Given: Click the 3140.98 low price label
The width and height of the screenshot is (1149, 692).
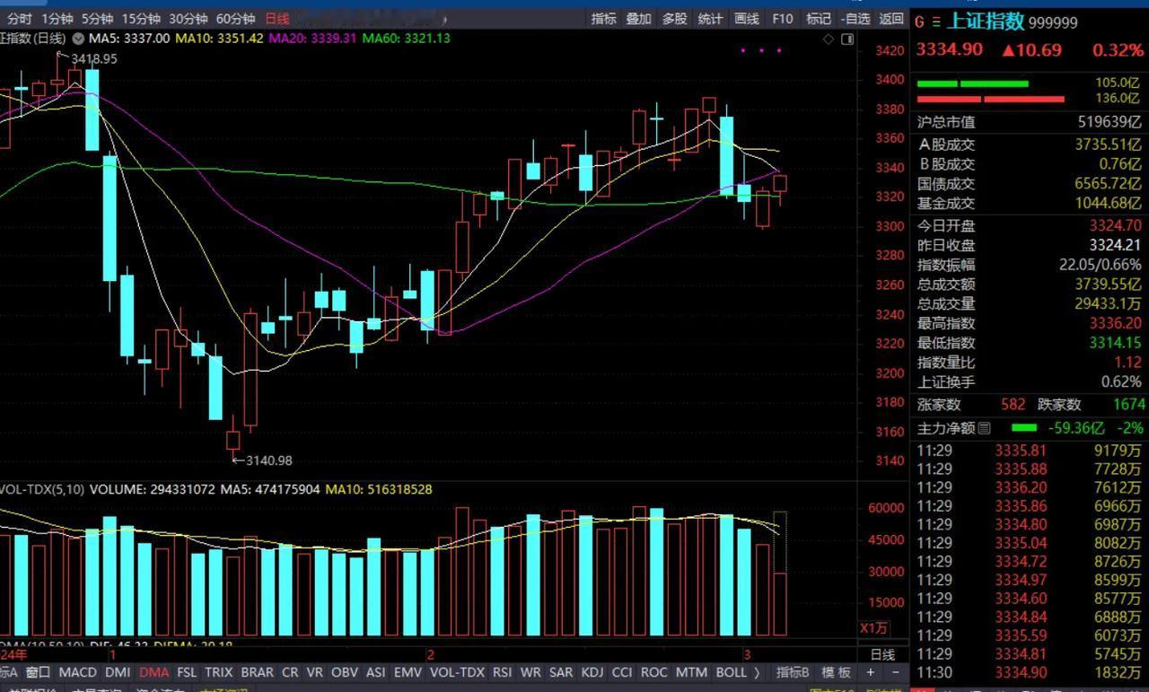Looking at the screenshot, I should point(269,460).
